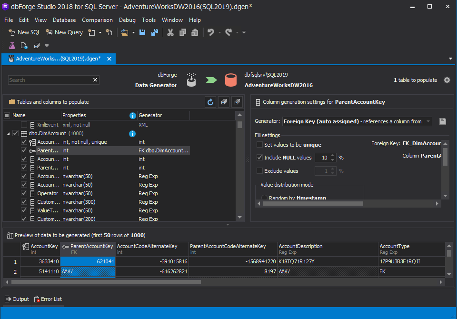Screen dimensions: 457x319
Task: Click the preview grid horizontal scrollbar
Action: point(106,282)
